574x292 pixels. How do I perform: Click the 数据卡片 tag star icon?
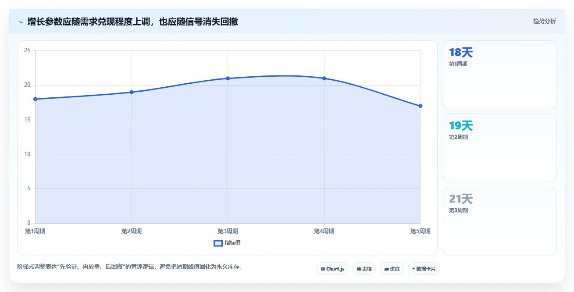[x=414, y=269]
